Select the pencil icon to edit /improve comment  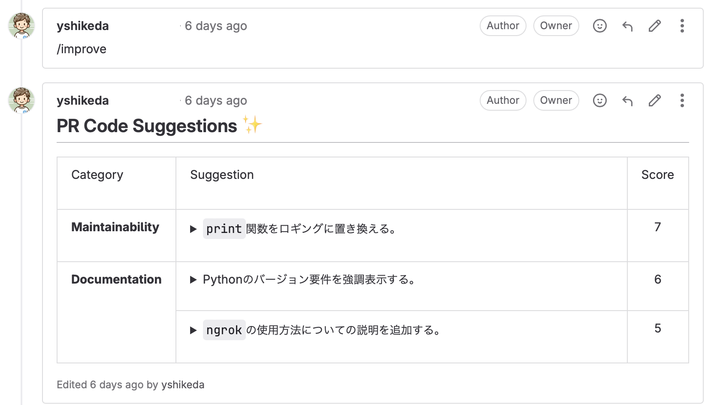click(654, 26)
